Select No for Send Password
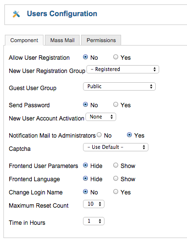 click(x=85, y=104)
